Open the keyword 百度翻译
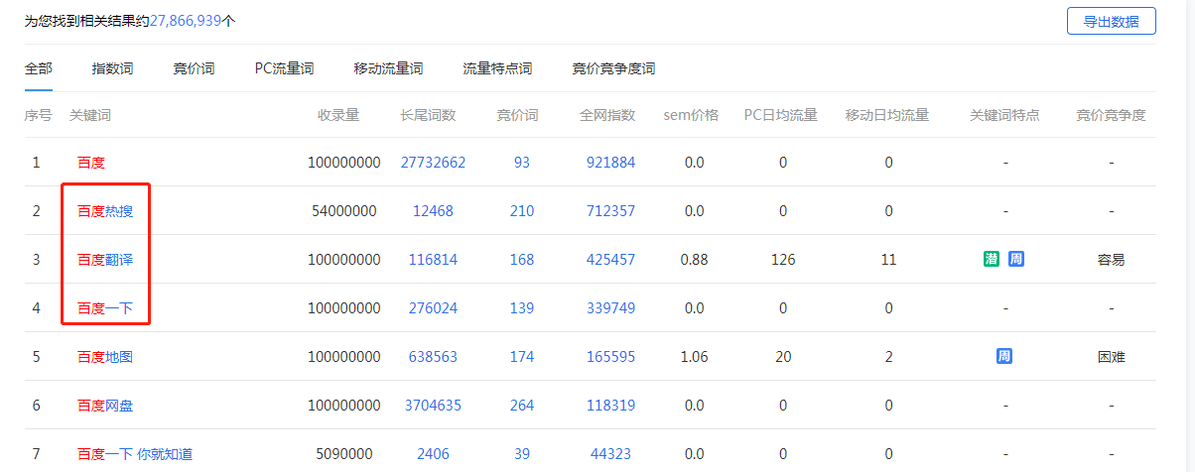This screenshot has width=1195, height=472. 104,260
